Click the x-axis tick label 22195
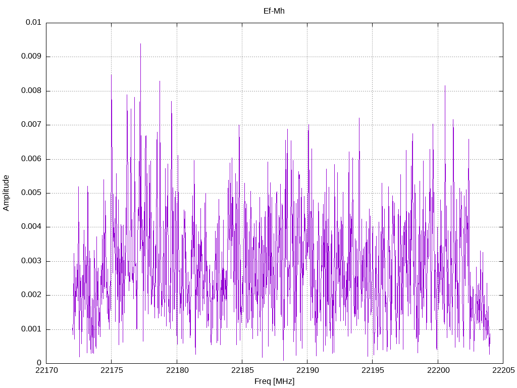The width and height of the screenshot is (517, 388). click(x=373, y=370)
